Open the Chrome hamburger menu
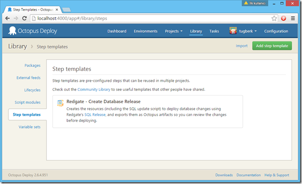This screenshot has height=184, width=302. pos(293,18)
